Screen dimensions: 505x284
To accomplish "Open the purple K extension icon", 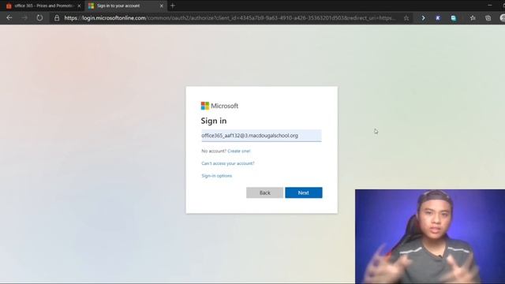I will (438, 18).
